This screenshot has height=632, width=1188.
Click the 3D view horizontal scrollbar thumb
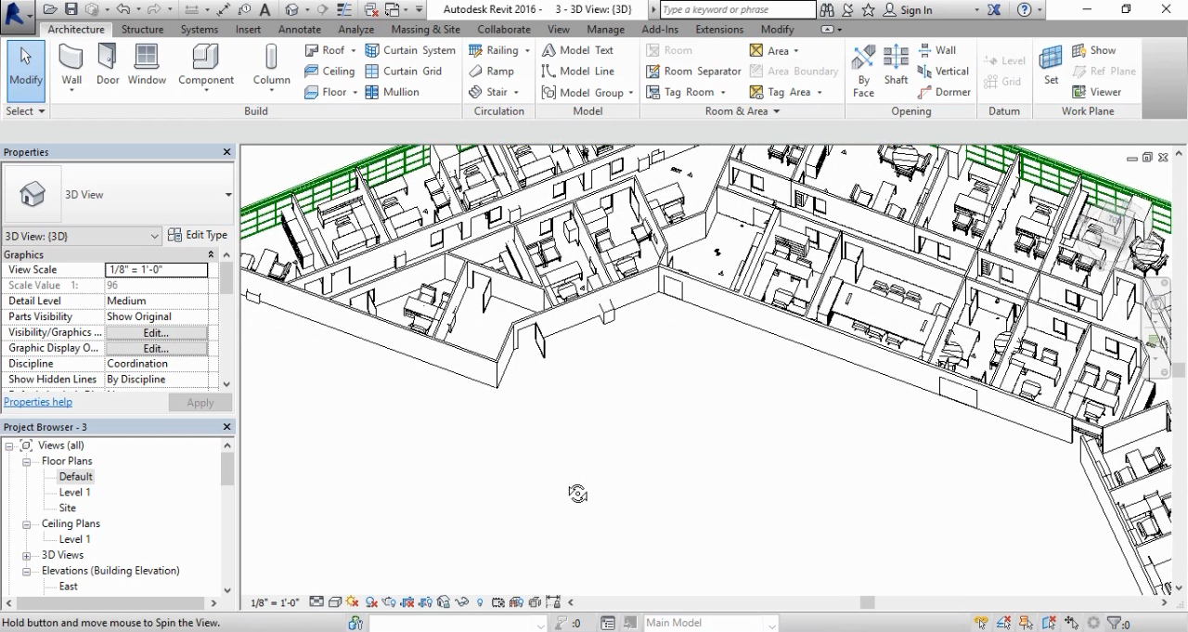coord(868,602)
